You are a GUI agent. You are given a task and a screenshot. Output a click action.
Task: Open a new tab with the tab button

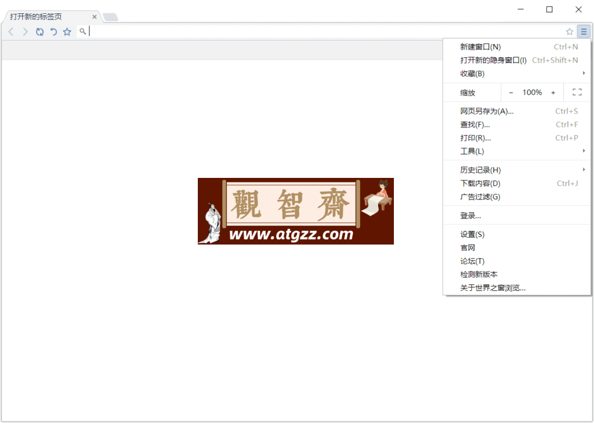(x=111, y=17)
